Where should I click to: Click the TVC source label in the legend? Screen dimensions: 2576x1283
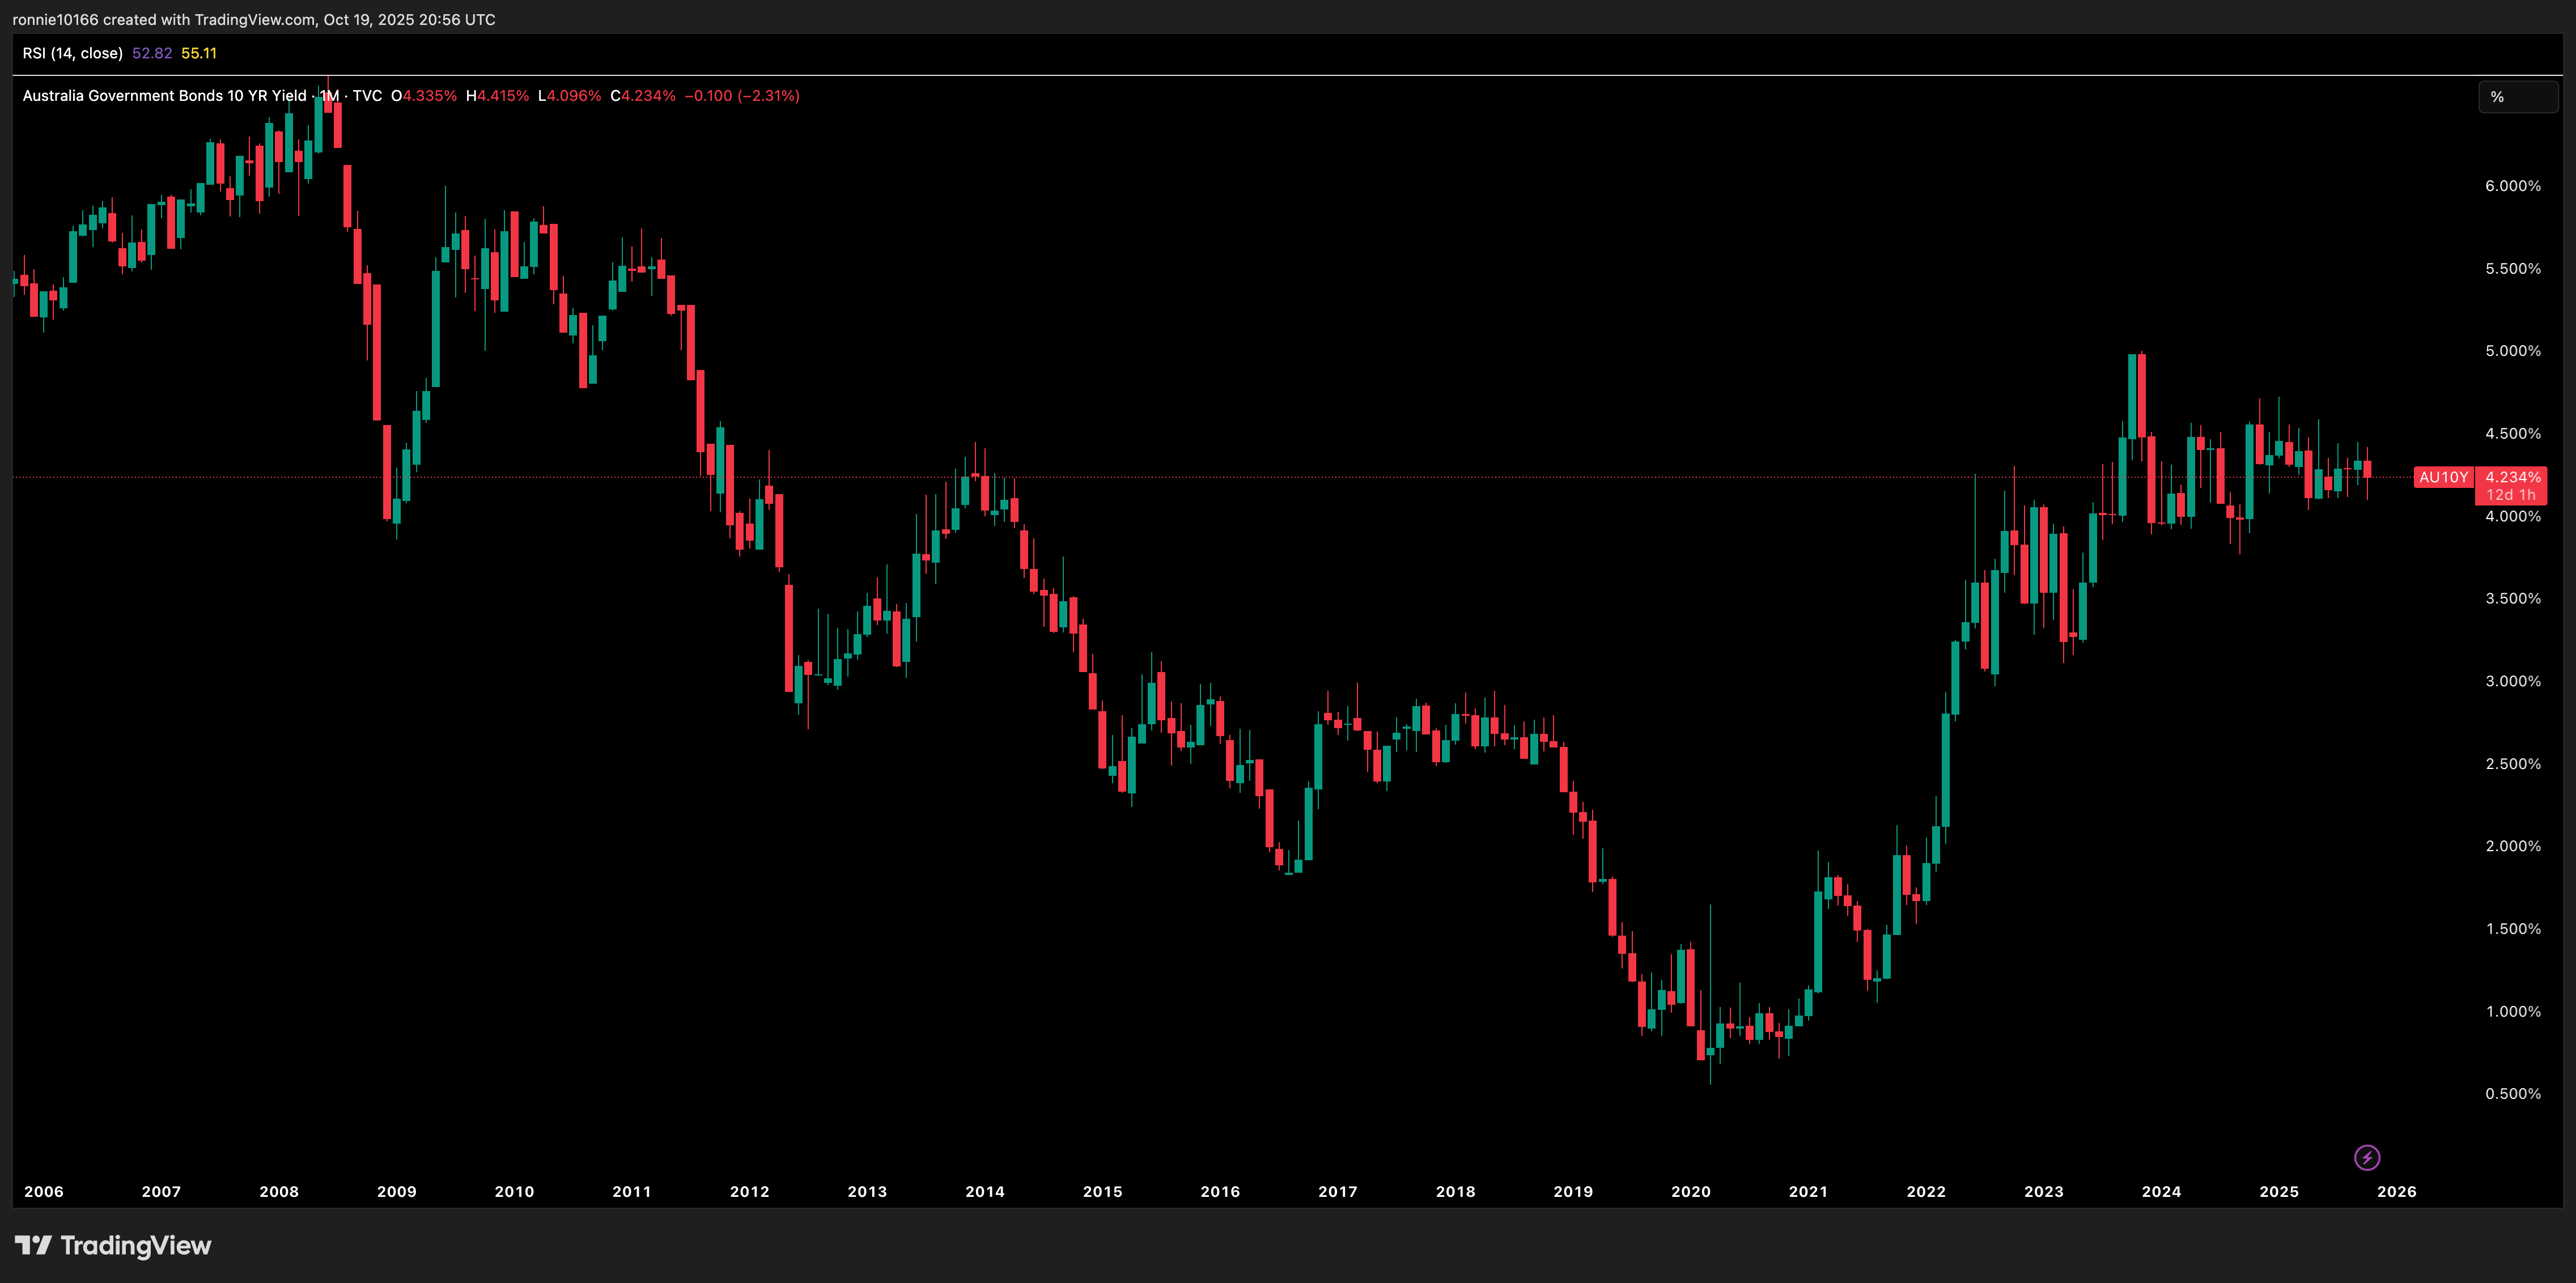pyautogui.click(x=367, y=96)
